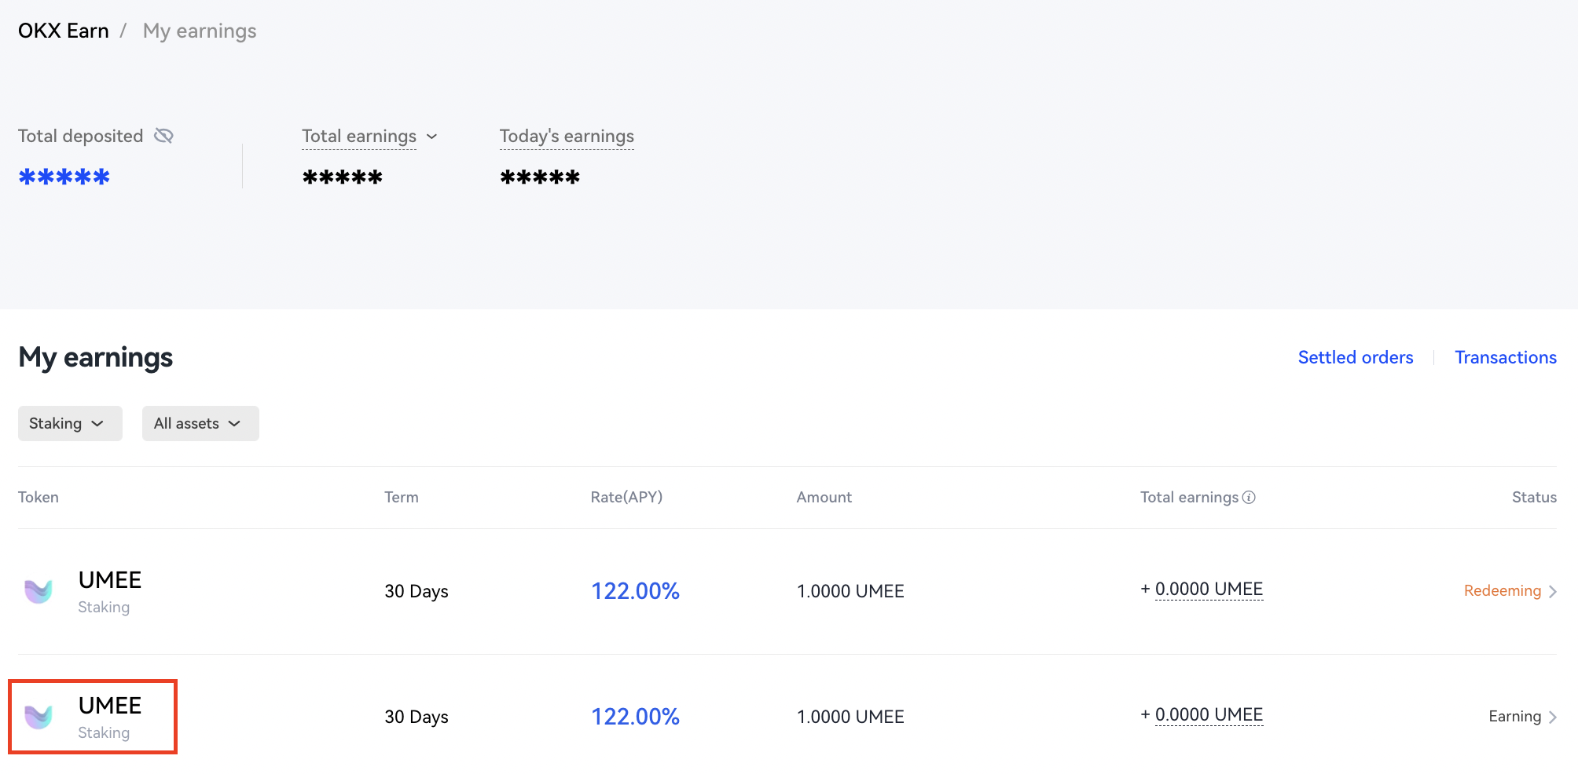Click 1.0000 UMEE amount in Earning row
Viewport: 1578px width, 774px height.
pos(850,717)
